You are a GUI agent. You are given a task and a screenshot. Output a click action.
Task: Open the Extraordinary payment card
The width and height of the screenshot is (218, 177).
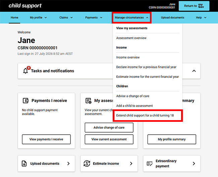(x=172, y=164)
